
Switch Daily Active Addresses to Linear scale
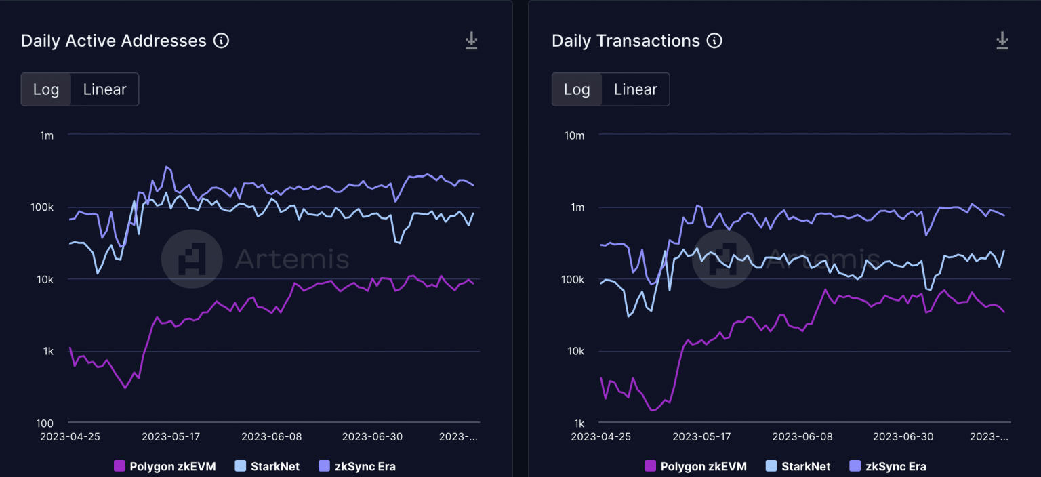(x=104, y=89)
